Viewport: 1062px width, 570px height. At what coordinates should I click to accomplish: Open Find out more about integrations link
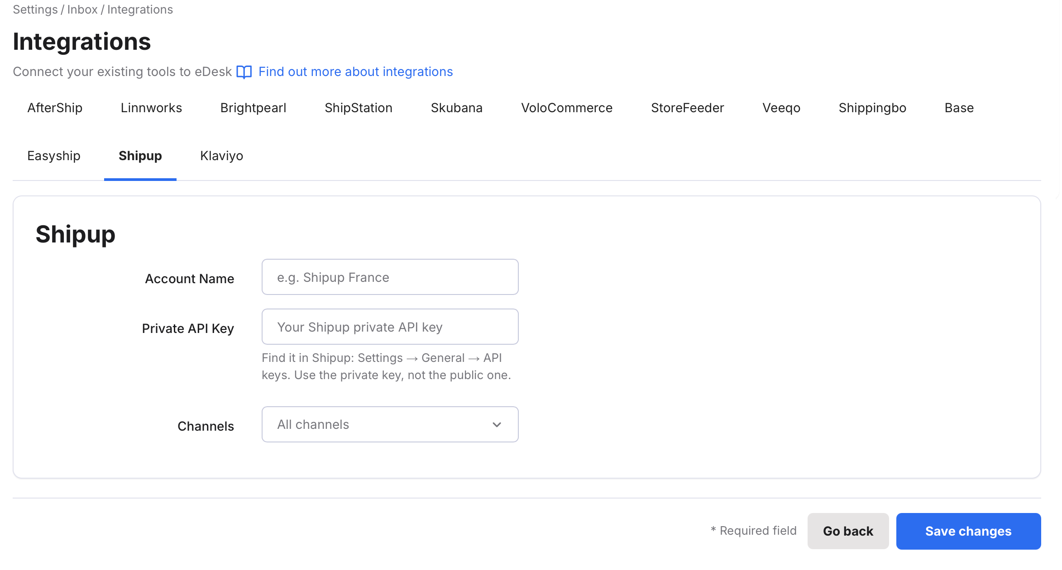[x=355, y=72]
